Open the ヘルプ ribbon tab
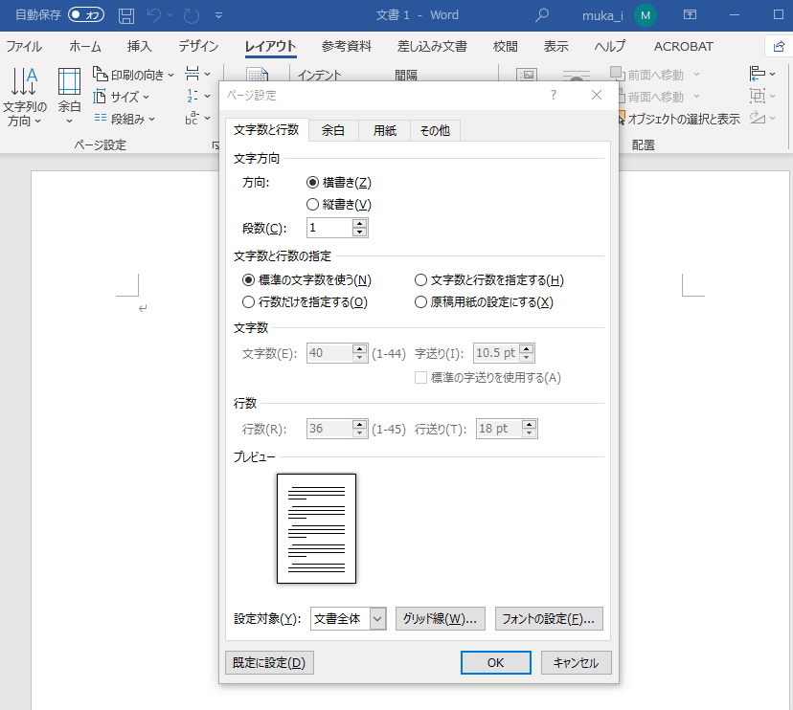The width and height of the screenshot is (793, 710). (x=609, y=47)
